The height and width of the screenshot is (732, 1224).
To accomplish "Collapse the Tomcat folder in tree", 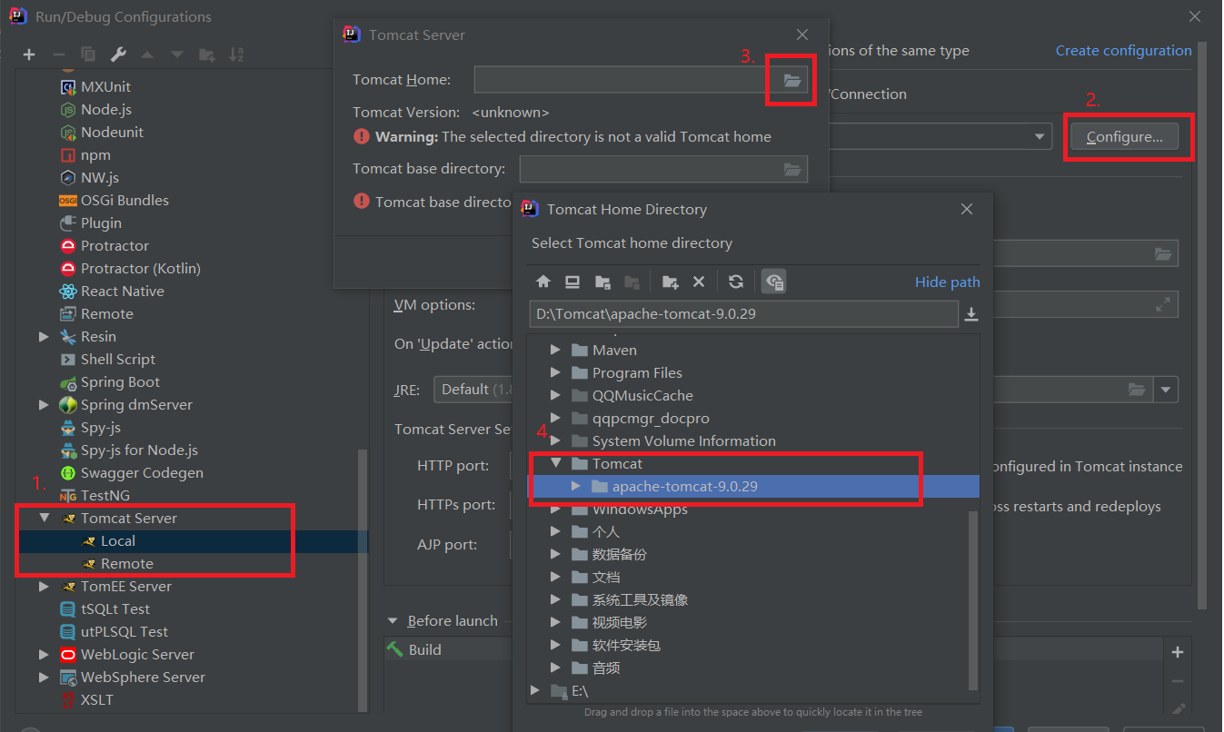I will [555, 463].
